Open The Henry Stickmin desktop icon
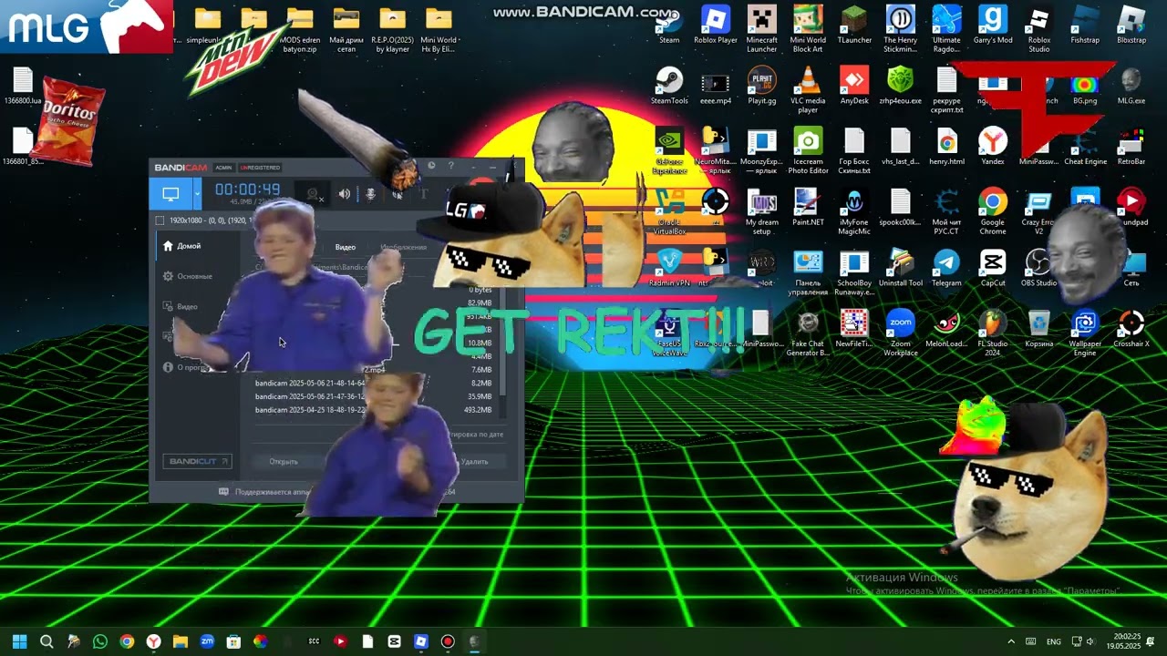This screenshot has width=1167, height=656. click(x=901, y=29)
